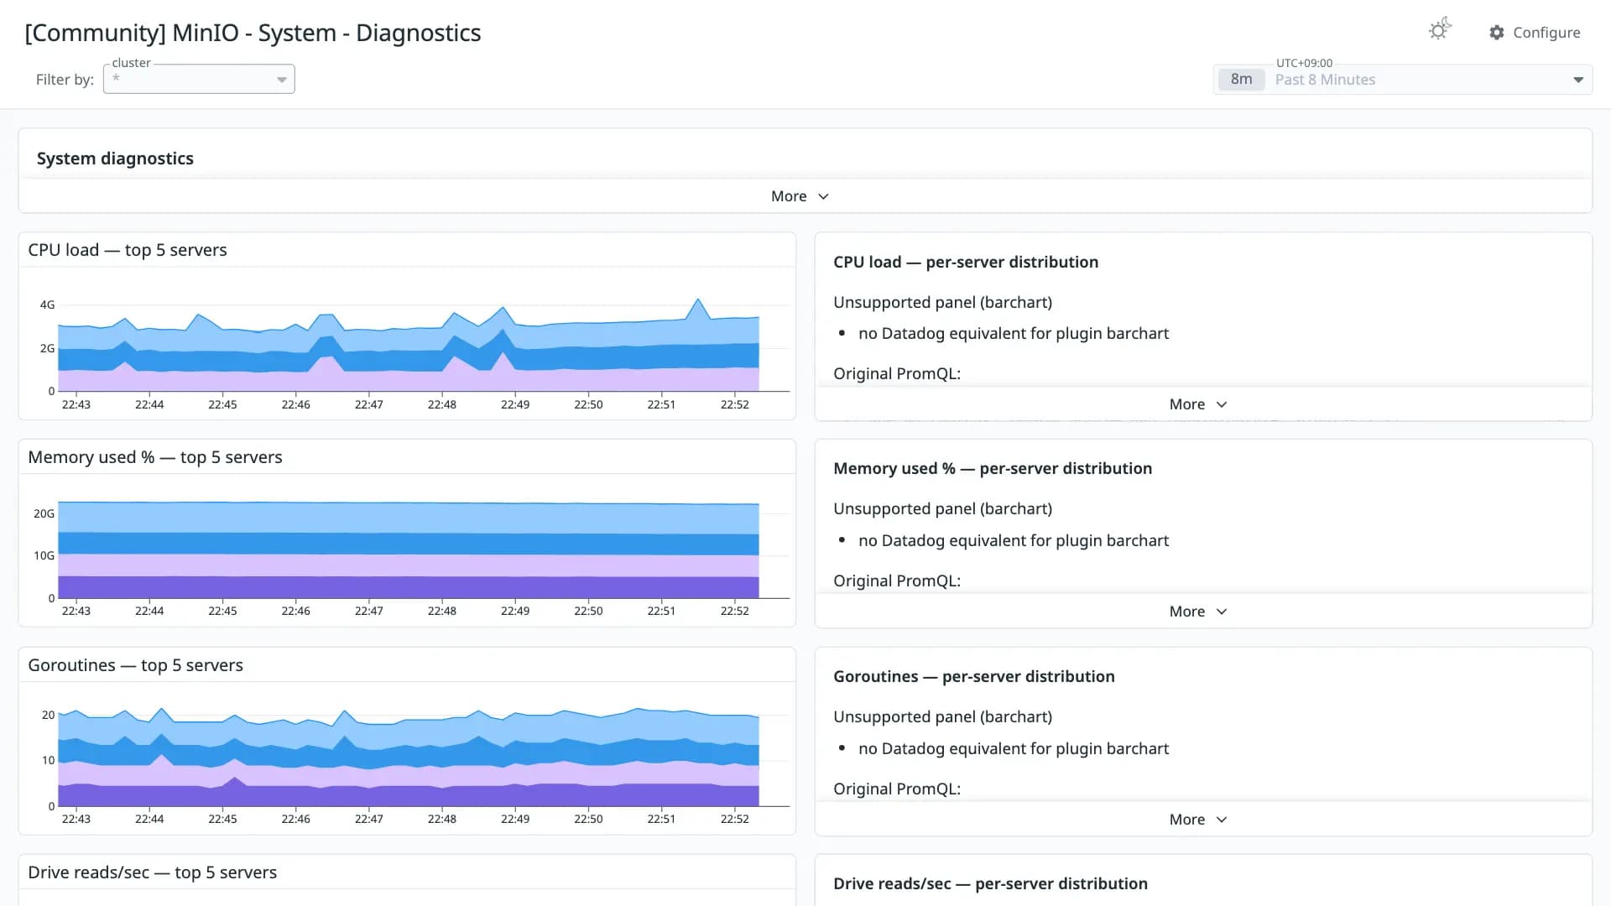
Task: Open the Past 8 Minutes time range selector
Action: click(1402, 80)
